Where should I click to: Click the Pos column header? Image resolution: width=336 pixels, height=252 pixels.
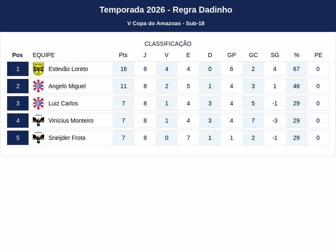(x=18, y=55)
